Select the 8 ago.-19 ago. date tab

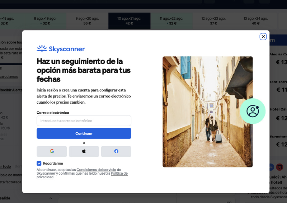point(45,21)
